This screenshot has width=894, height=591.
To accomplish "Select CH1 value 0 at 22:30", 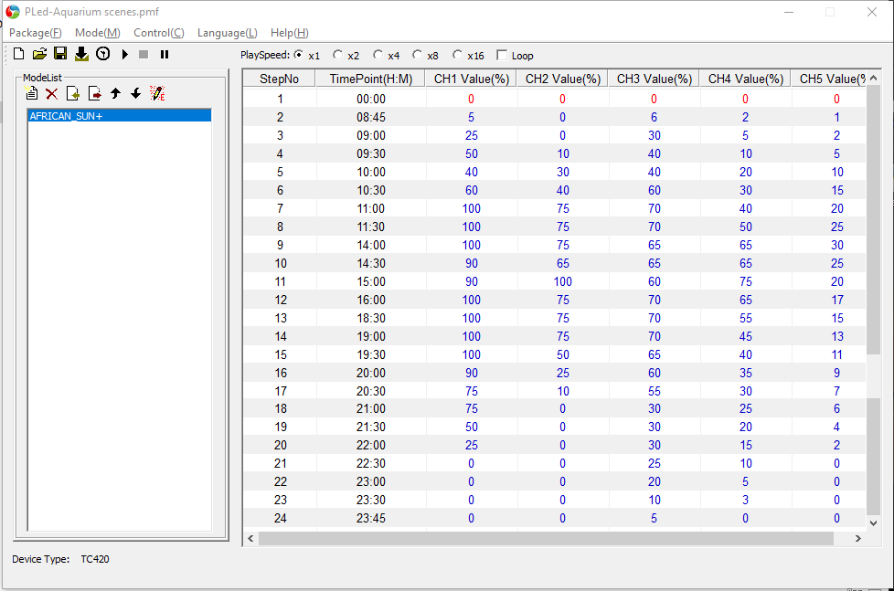I will pyautogui.click(x=472, y=463).
